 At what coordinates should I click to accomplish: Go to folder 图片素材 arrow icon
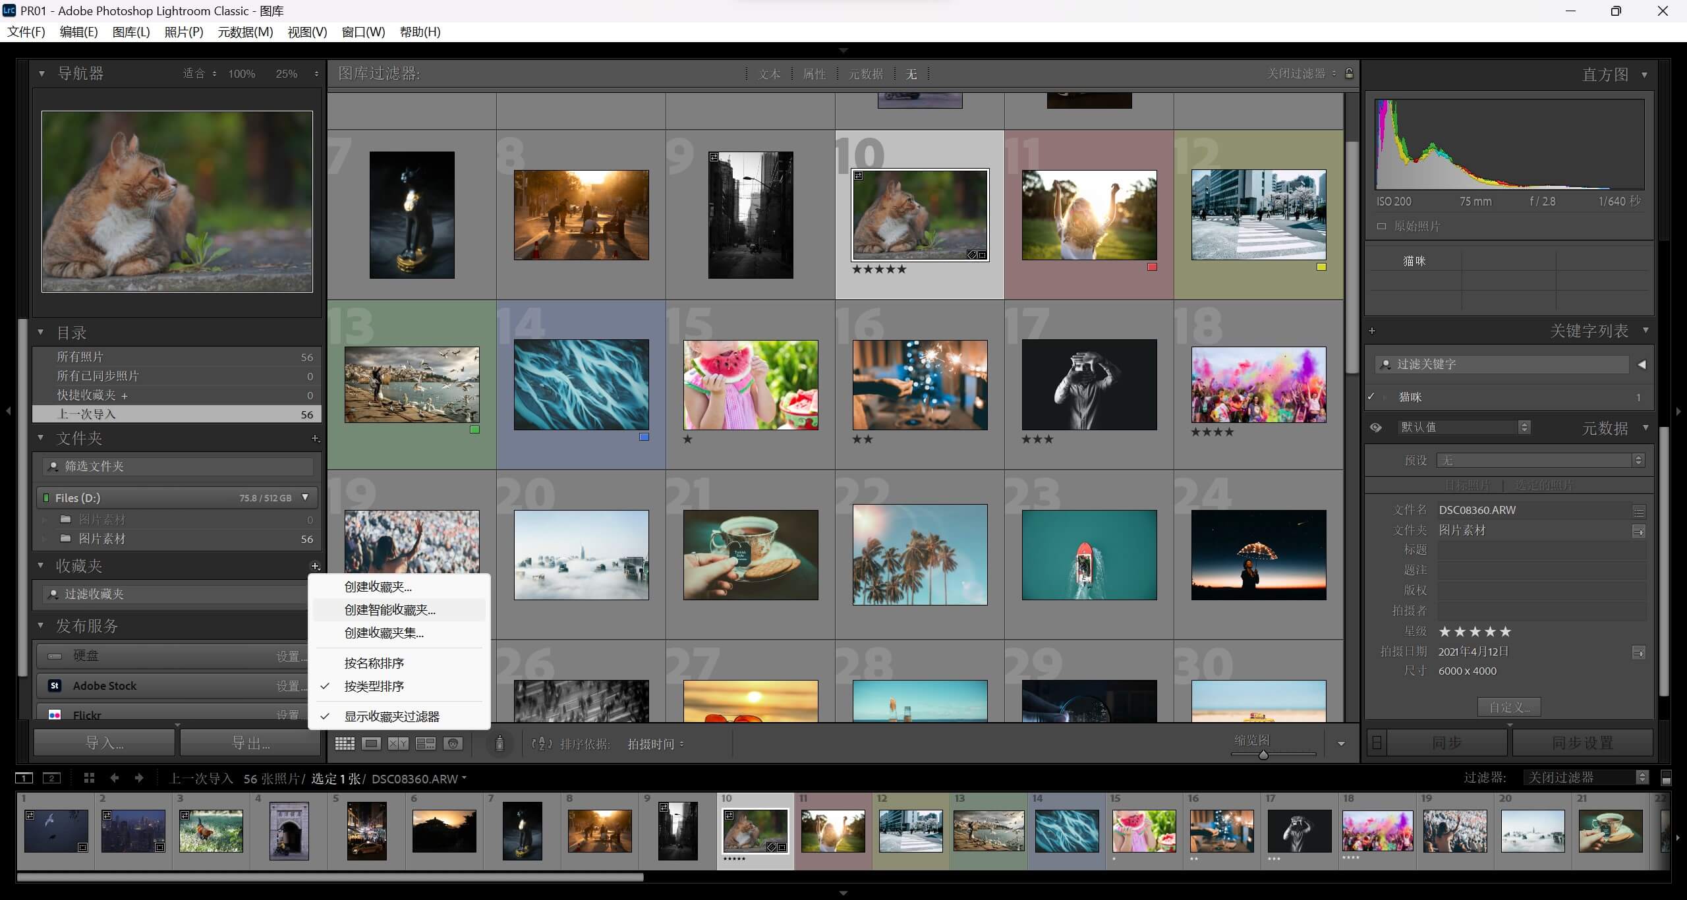click(x=1639, y=532)
